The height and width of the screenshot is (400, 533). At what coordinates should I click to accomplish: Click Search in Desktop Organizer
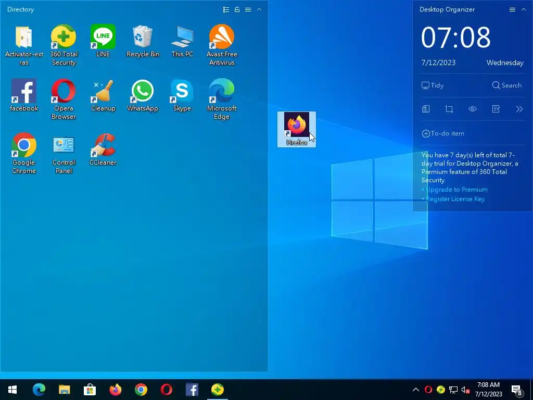pyautogui.click(x=506, y=85)
